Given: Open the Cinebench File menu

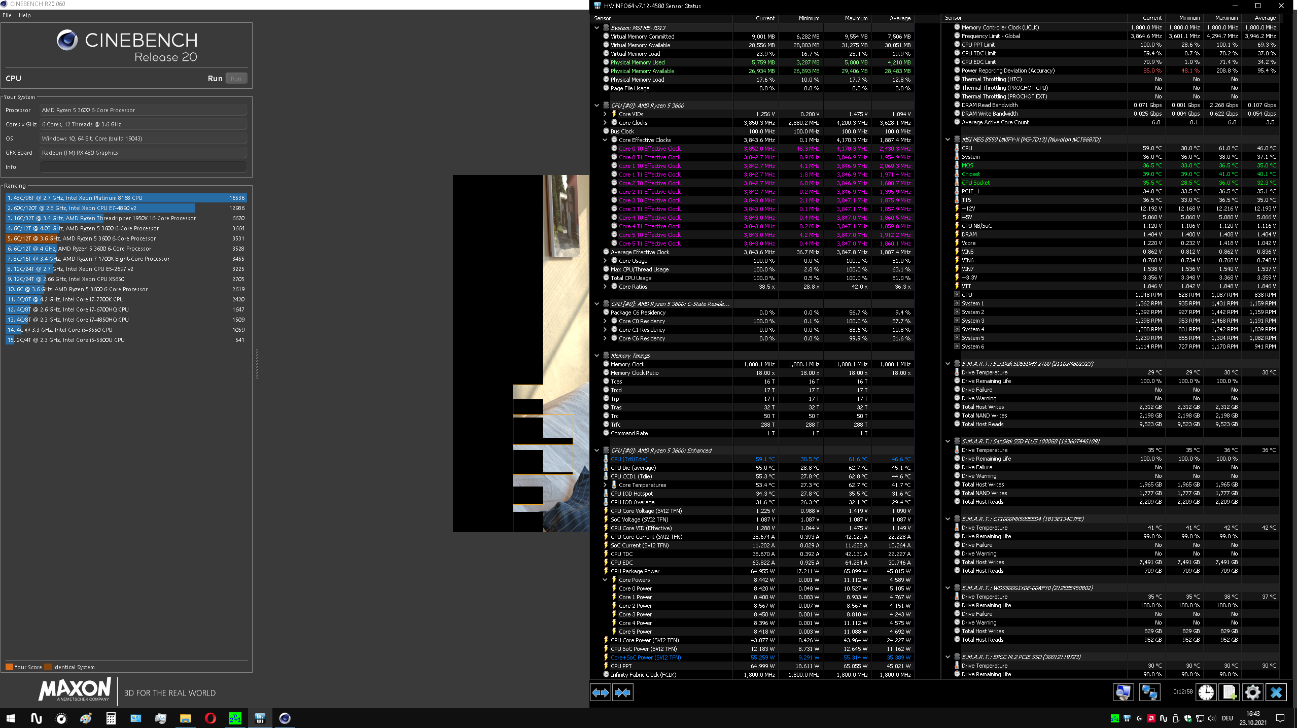Looking at the screenshot, I should 7,15.
